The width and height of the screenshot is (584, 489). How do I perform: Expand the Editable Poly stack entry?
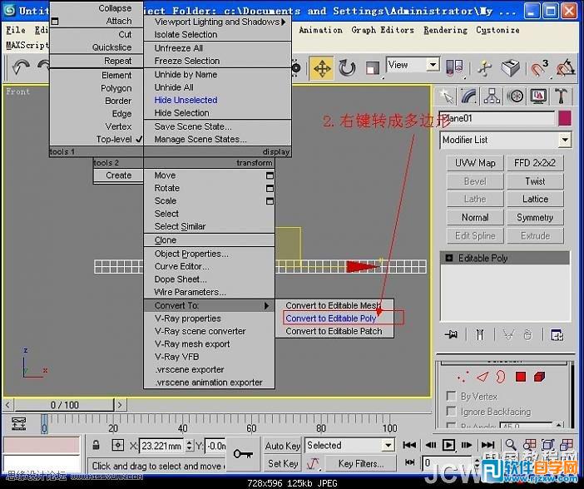(449, 259)
